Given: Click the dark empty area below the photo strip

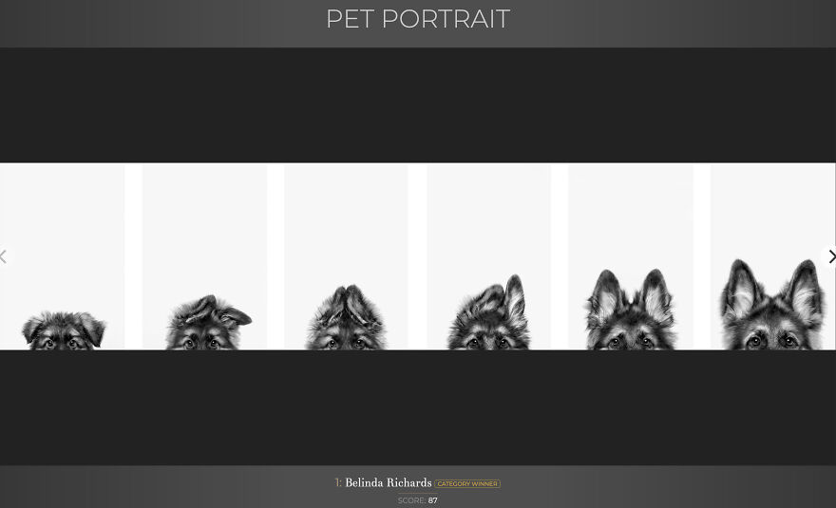Looking at the screenshot, I should tap(418, 408).
